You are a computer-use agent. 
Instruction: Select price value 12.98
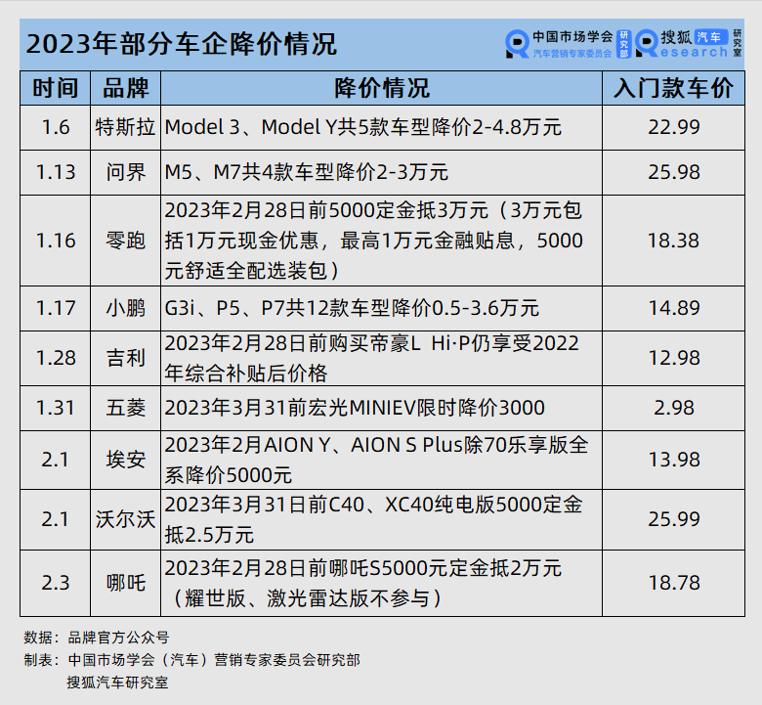tap(673, 358)
